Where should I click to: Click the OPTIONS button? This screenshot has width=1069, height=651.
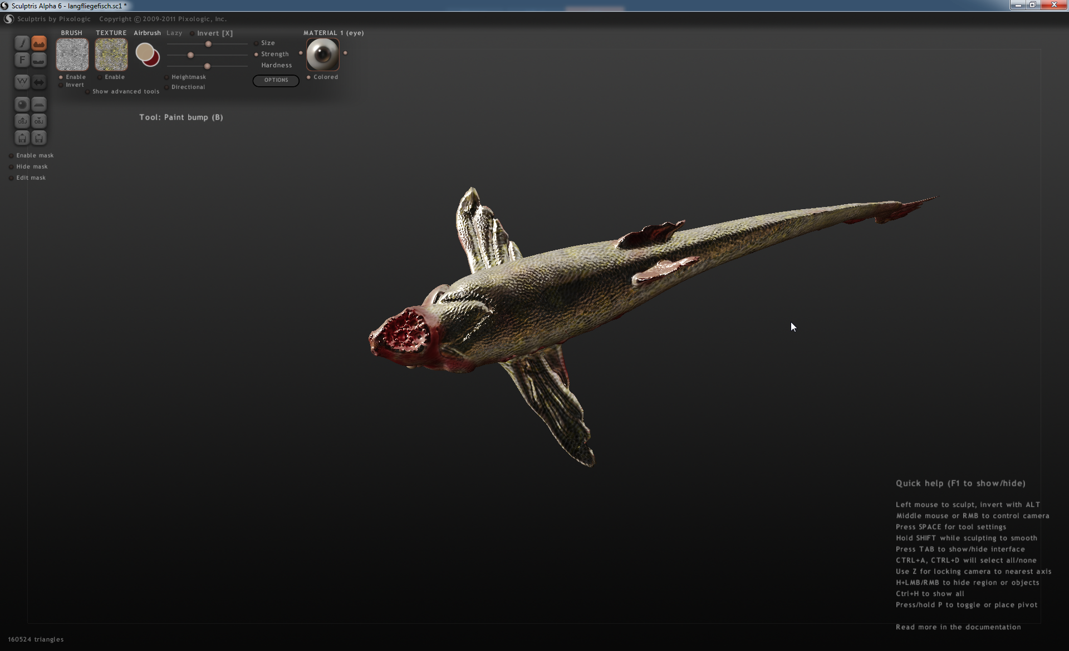pyautogui.click(x=276, y=80)
